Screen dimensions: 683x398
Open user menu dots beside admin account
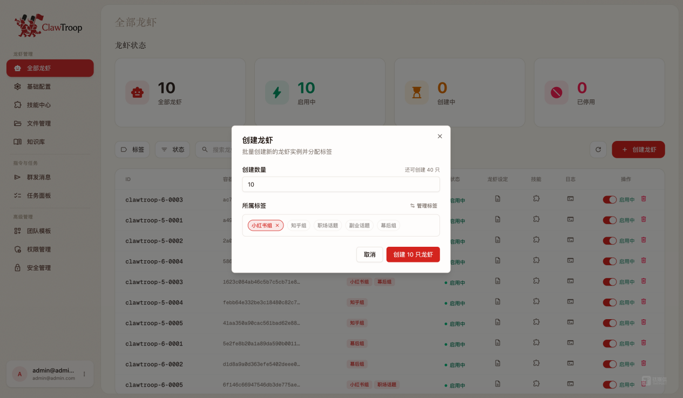click(84, 374)
